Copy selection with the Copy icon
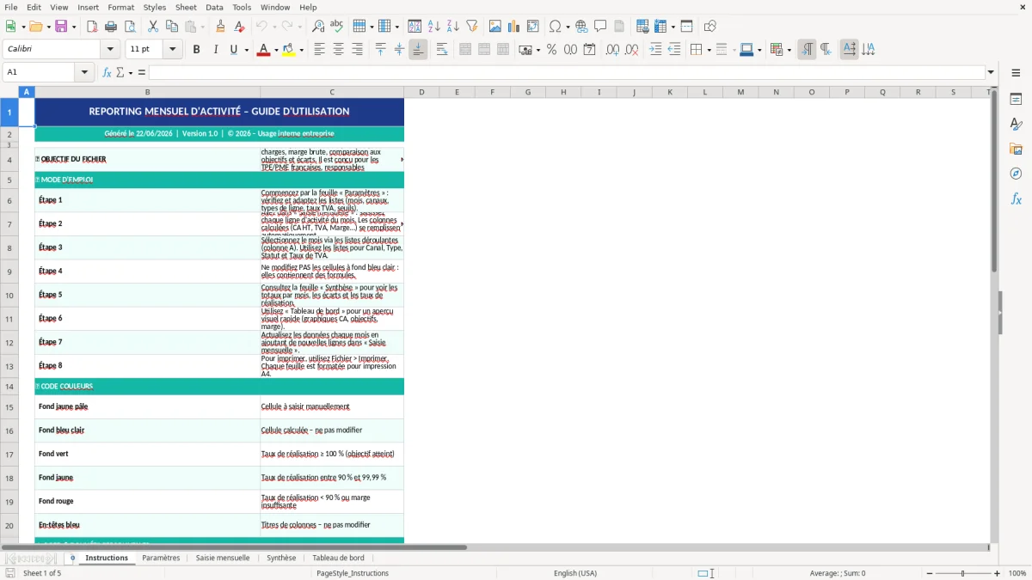 (x=172, y=27)
